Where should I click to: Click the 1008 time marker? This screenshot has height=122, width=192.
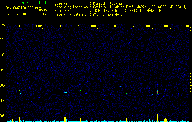[149, 26]
